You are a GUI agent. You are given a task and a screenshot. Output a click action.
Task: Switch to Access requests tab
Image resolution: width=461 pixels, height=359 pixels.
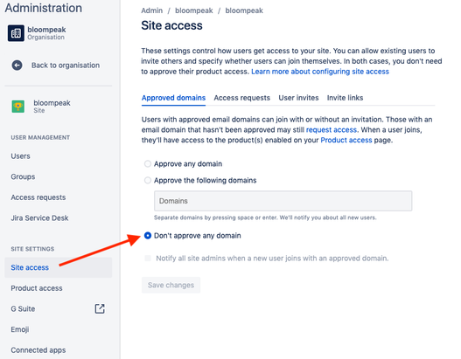(241, 98)
